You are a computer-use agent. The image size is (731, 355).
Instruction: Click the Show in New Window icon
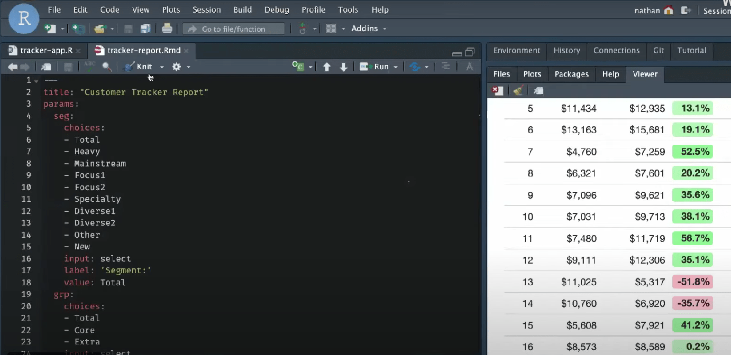click(x=47, y=67)
